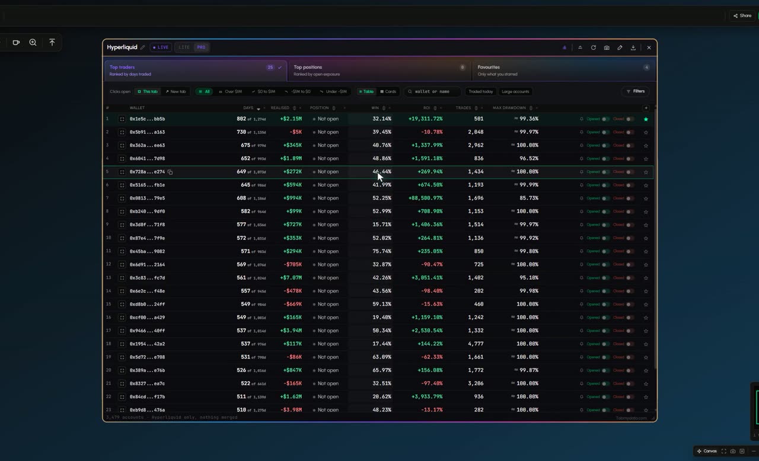Click the pencil edit icon beside the camera icon
This screenshot has width=759, height=461.
pos(620,47)
